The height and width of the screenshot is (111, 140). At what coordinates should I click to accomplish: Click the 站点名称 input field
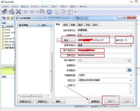point(105,30)
